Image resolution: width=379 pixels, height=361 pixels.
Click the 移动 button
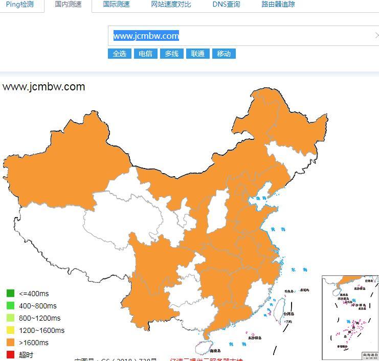pos(224,54)
